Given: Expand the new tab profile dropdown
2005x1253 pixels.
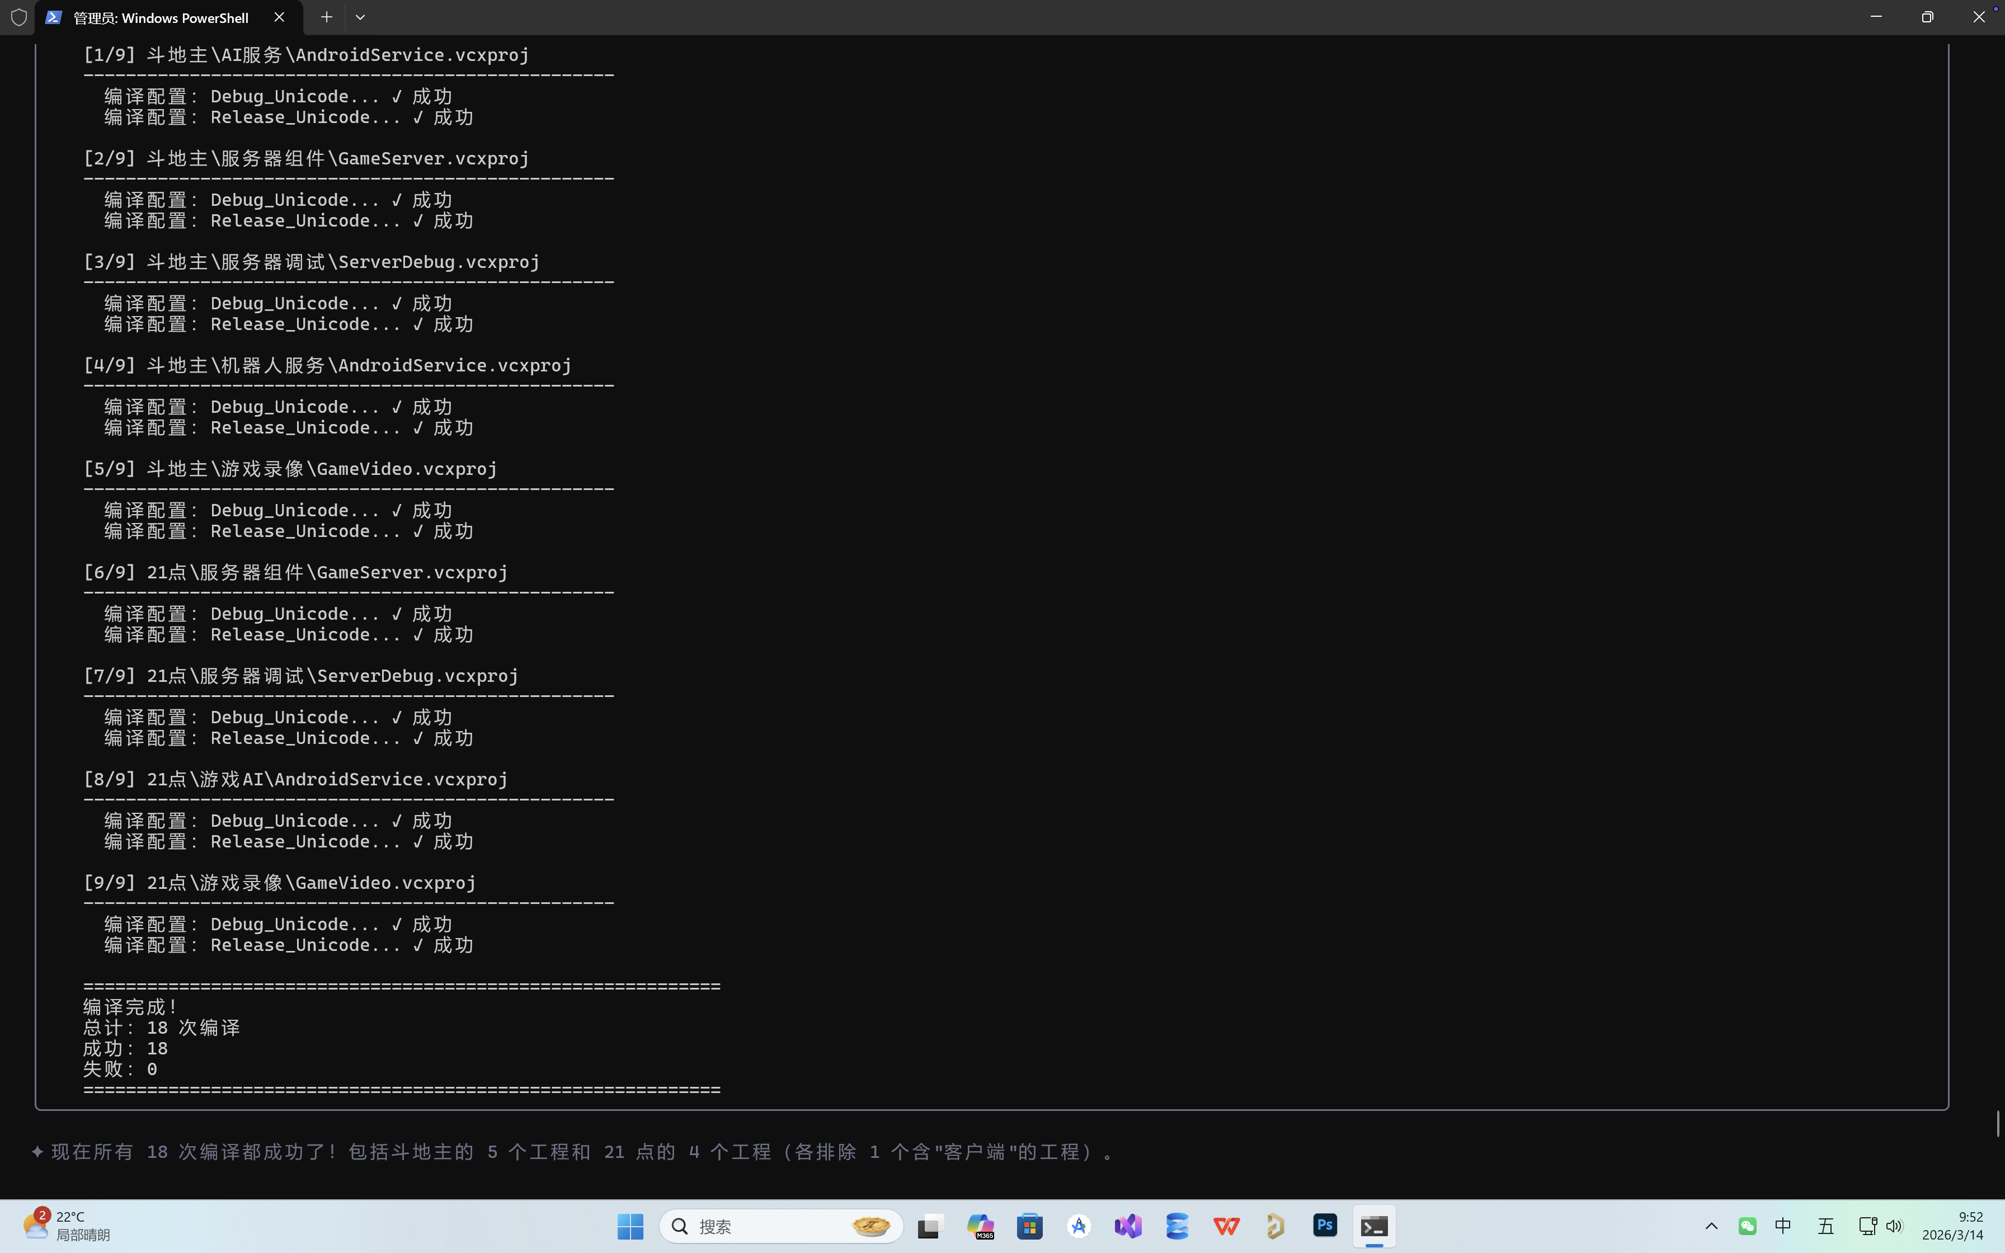Looking at the screenshot, I should click(x=360, y=17).
